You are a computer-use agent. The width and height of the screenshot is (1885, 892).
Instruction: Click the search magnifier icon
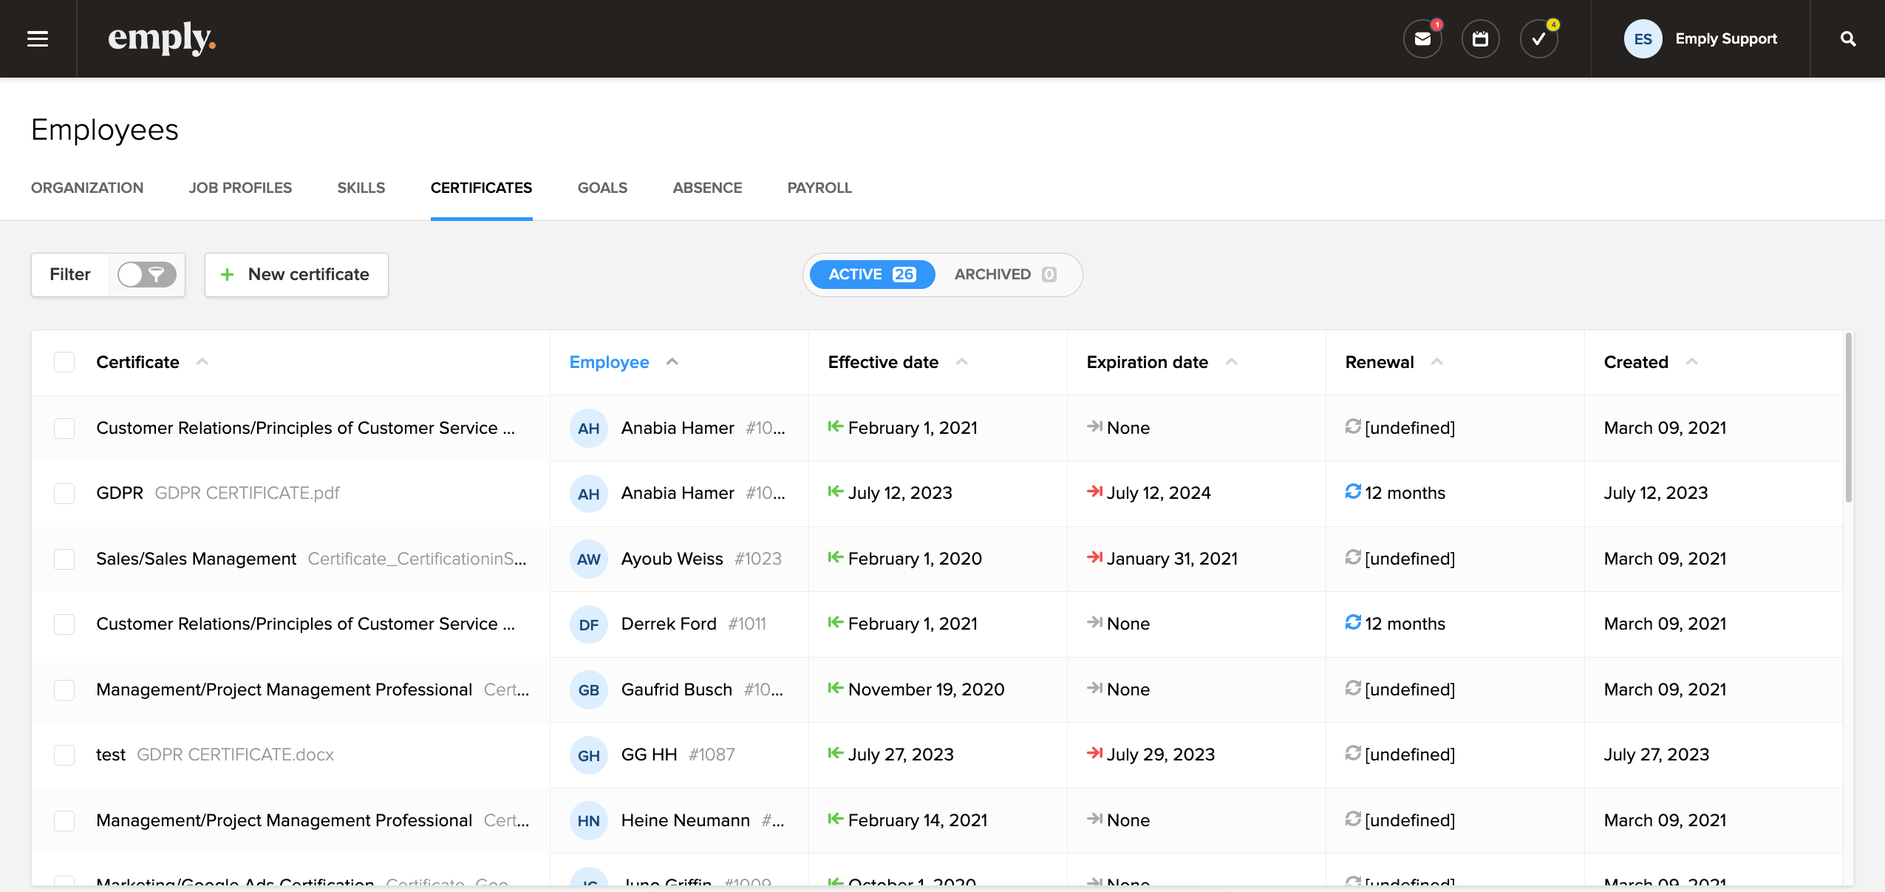(1847, 39)
